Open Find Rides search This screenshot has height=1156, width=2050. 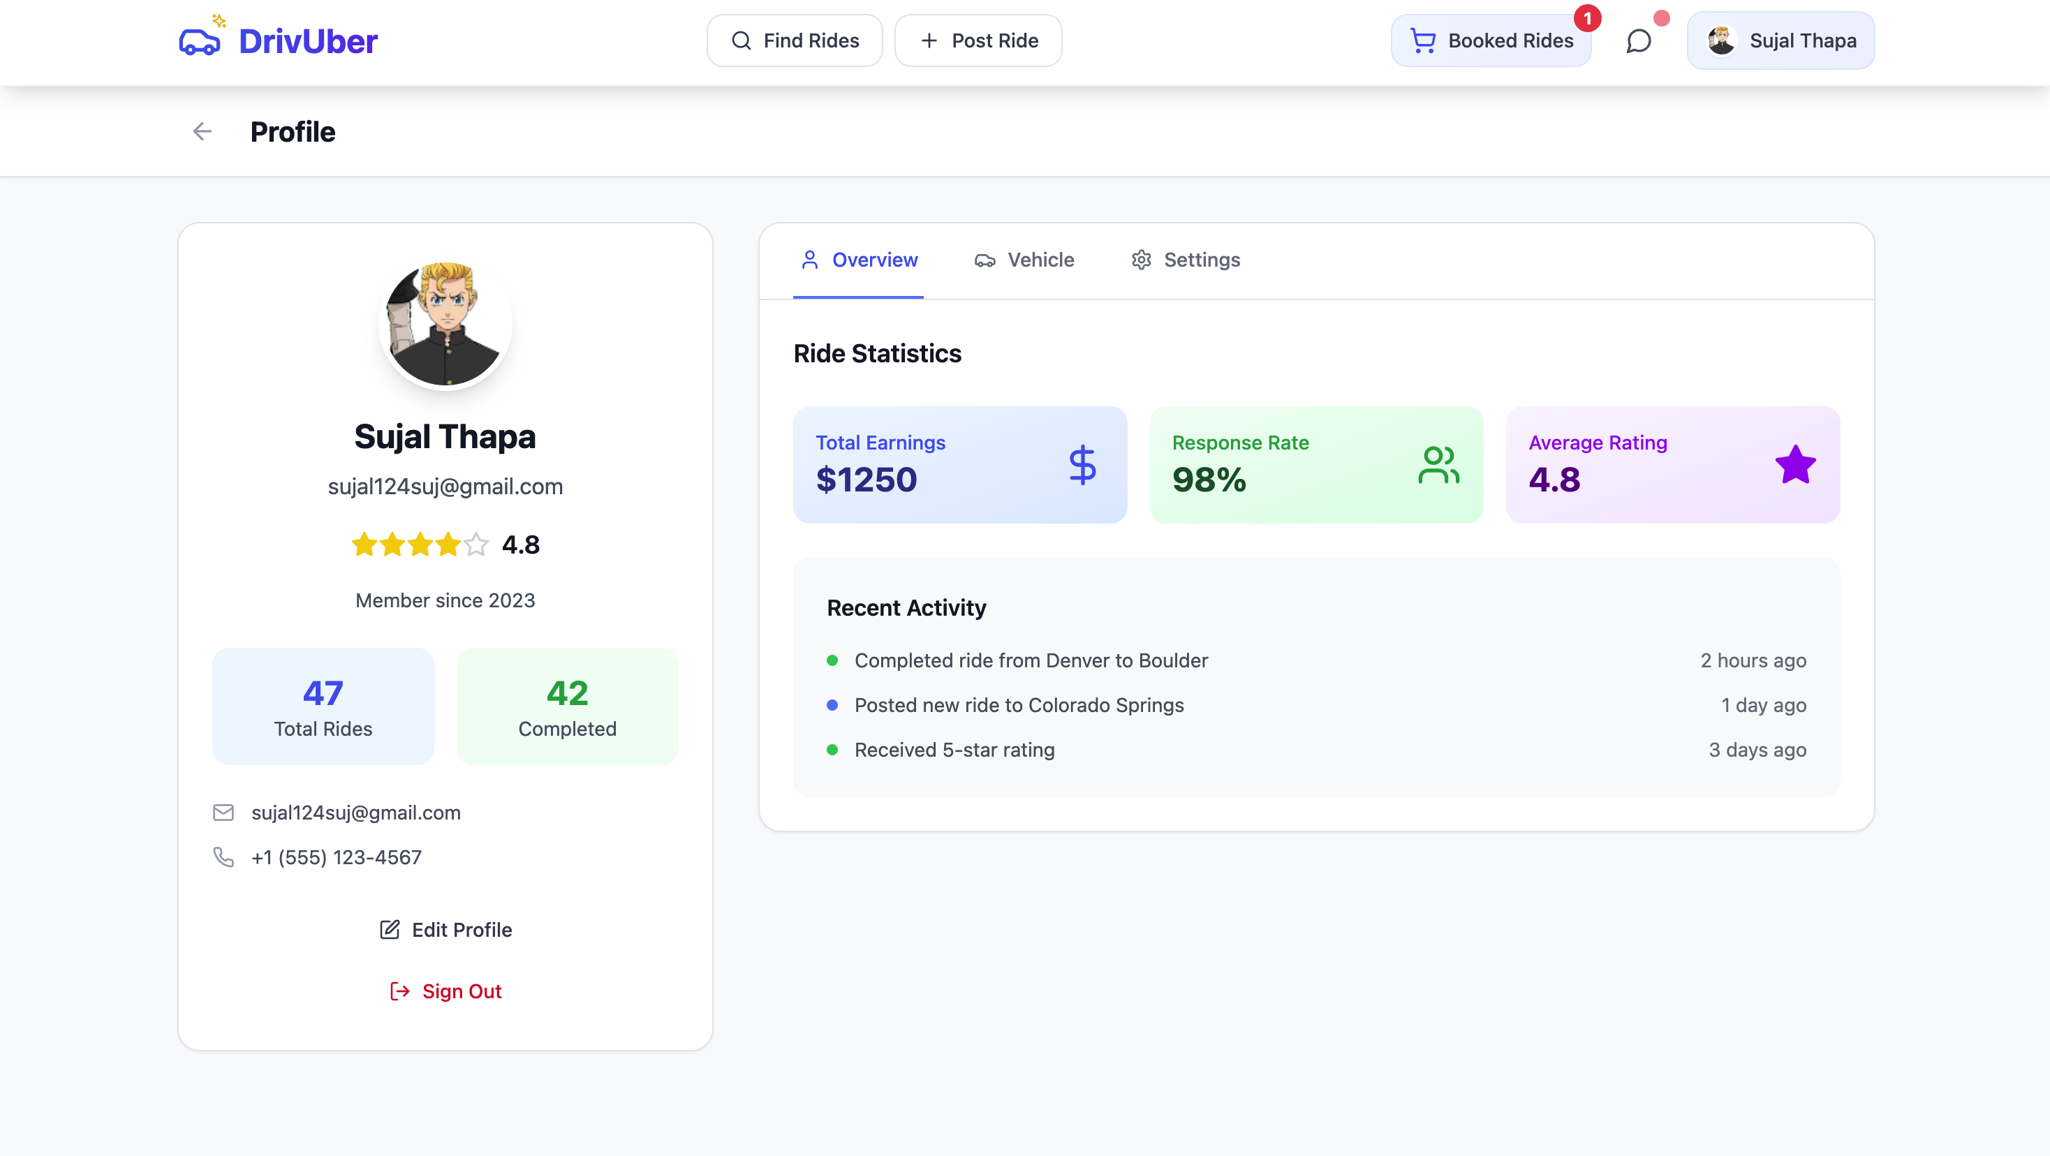[794, 40]
